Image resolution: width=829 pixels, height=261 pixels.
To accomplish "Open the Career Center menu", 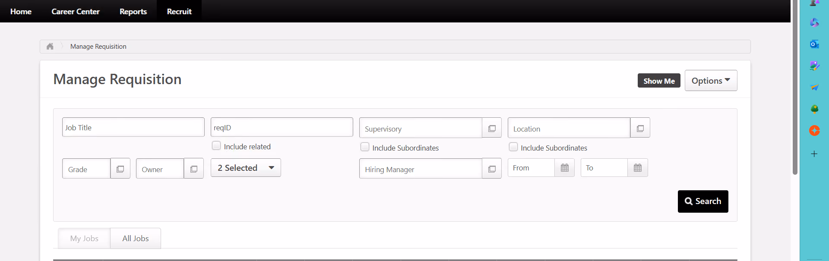I will click(76, 12).
